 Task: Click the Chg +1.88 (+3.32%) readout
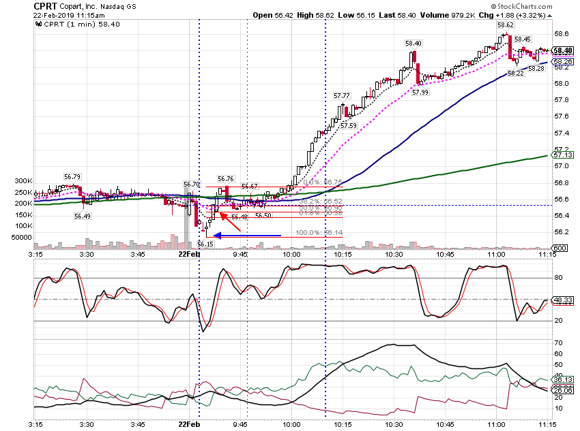point(512,15)
